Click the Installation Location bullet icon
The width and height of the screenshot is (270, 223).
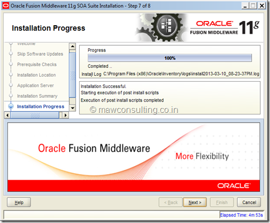(x=11, y=75)
